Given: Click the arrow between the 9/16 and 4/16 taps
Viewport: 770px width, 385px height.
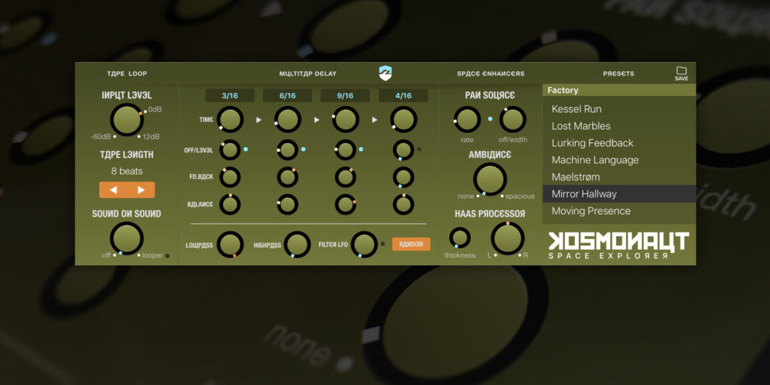Looking at the screenshot, I should click(x=375, y=120).
